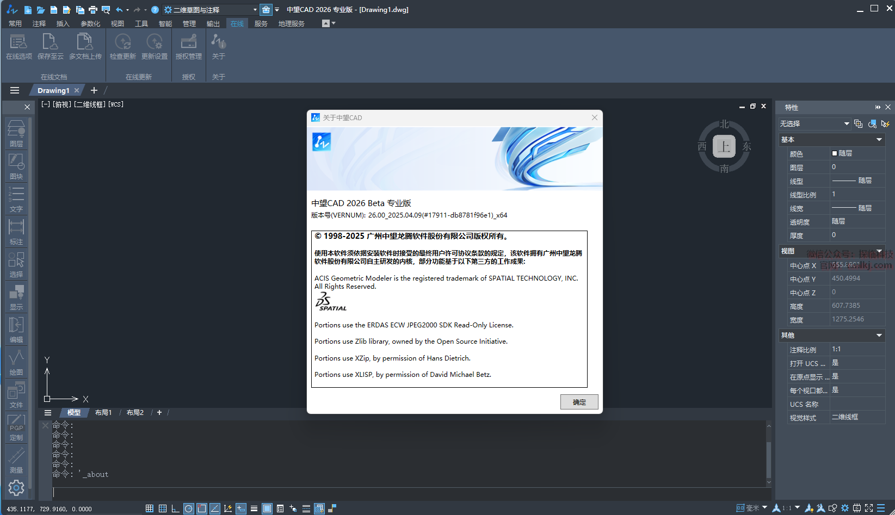Screen dimensions: 895x515
Task: Click the 上 top face of the view cube
Action: point(724,146)
